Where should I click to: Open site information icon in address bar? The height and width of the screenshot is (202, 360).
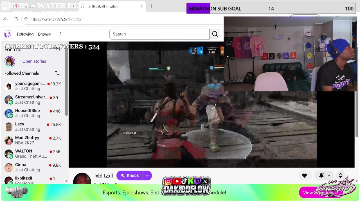coord(26,19)
